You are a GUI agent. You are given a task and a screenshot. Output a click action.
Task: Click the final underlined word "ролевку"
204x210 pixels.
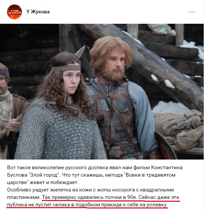(157, 205)
